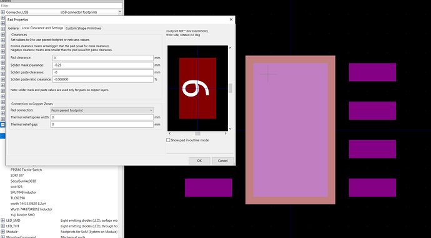Screen dimensions: 431x238
Task: Click Thermal relief spoke width field
Action: pyautogui.click(x=102, y=117)
